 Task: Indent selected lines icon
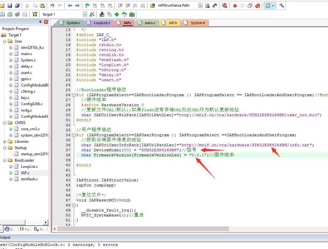pyautogui.click(x=120, y=6)
